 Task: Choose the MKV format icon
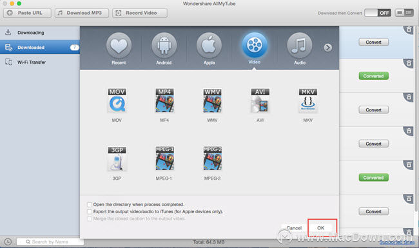pyautogui.click(x=308, y=101)
